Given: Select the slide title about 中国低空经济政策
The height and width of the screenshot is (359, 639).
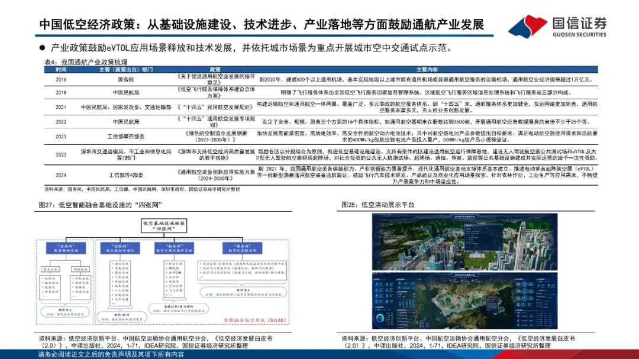Looking at the screenshot, I should 262,24.
